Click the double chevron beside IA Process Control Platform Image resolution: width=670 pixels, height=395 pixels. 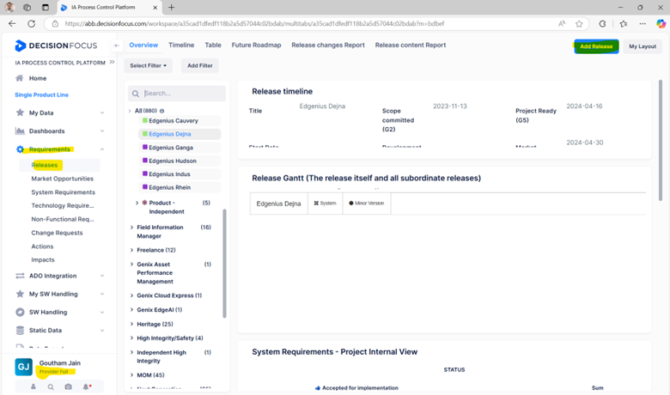click(112, 62)
